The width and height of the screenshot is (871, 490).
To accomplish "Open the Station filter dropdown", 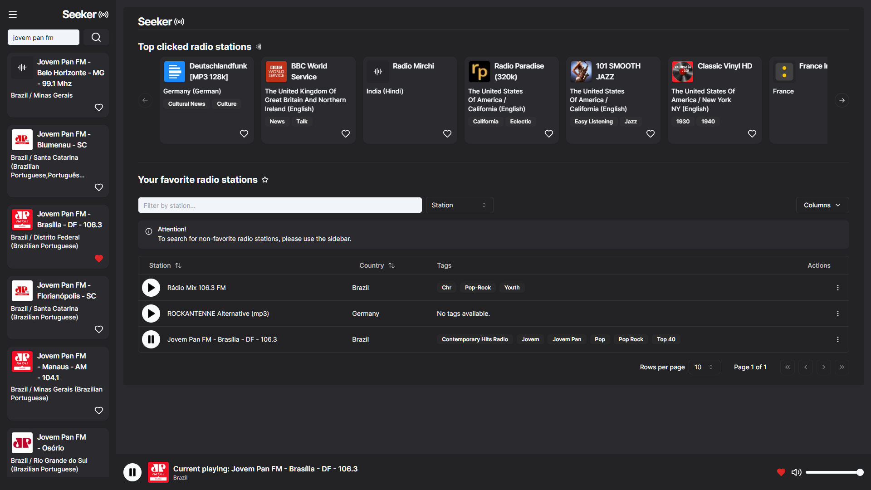I will pos(459,205).
